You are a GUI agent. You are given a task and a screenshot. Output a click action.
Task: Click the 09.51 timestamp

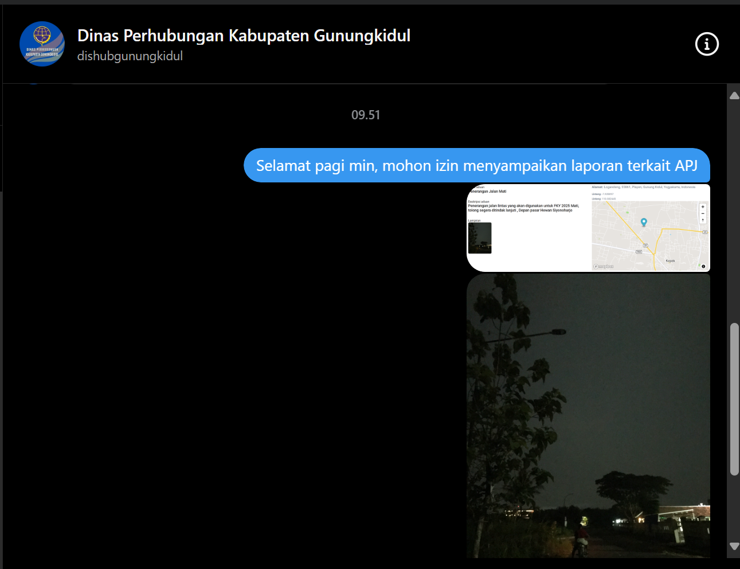click(x=366, y=115)
